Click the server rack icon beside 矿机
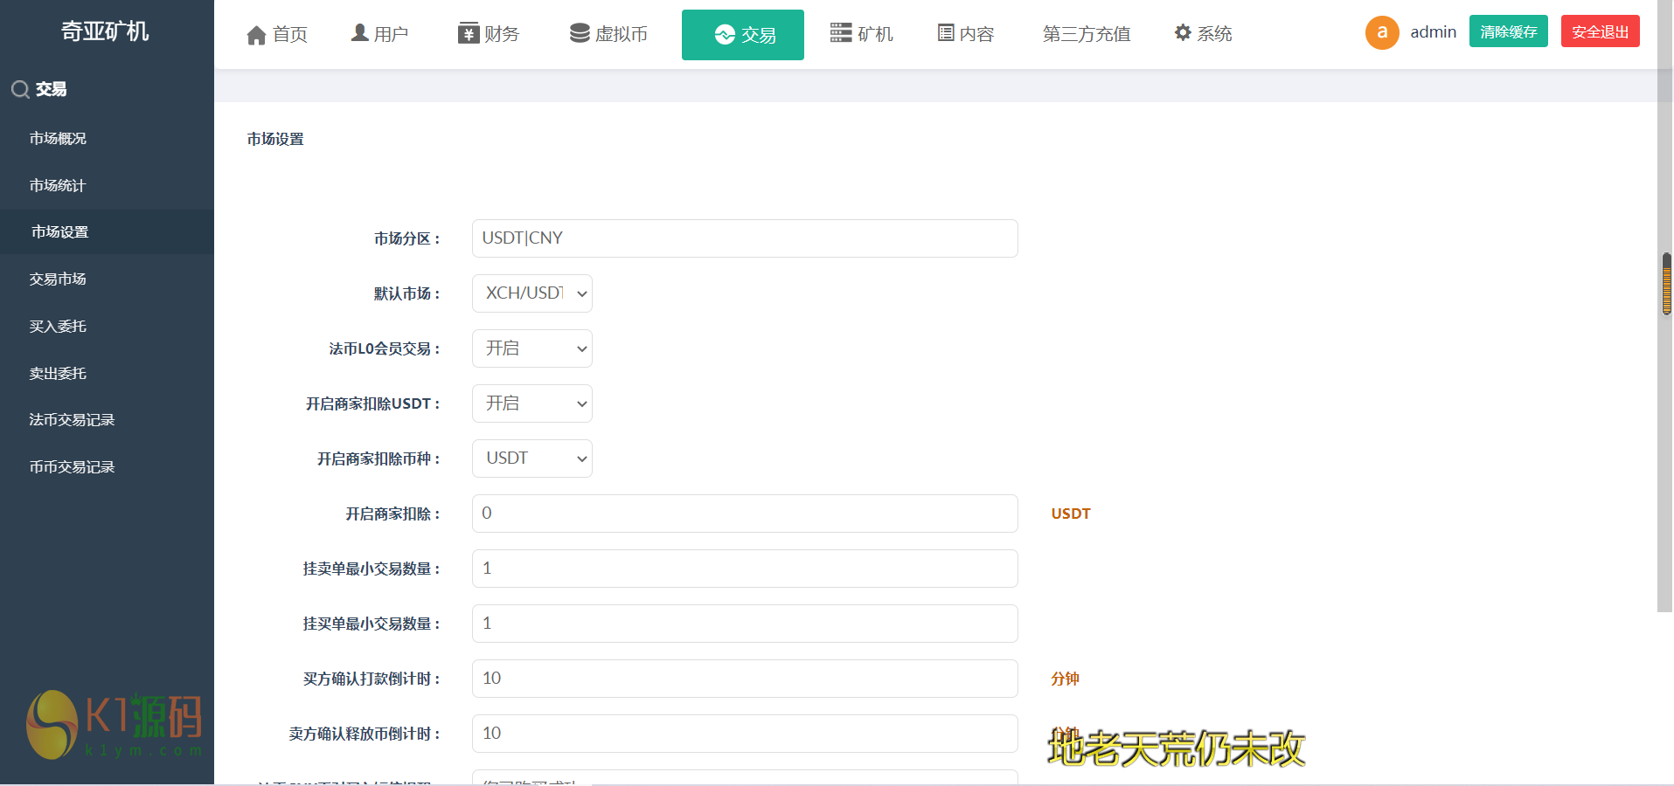 point(841,33)
